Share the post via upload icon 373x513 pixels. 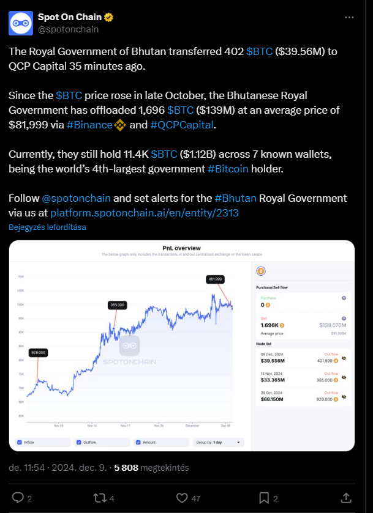346,498
